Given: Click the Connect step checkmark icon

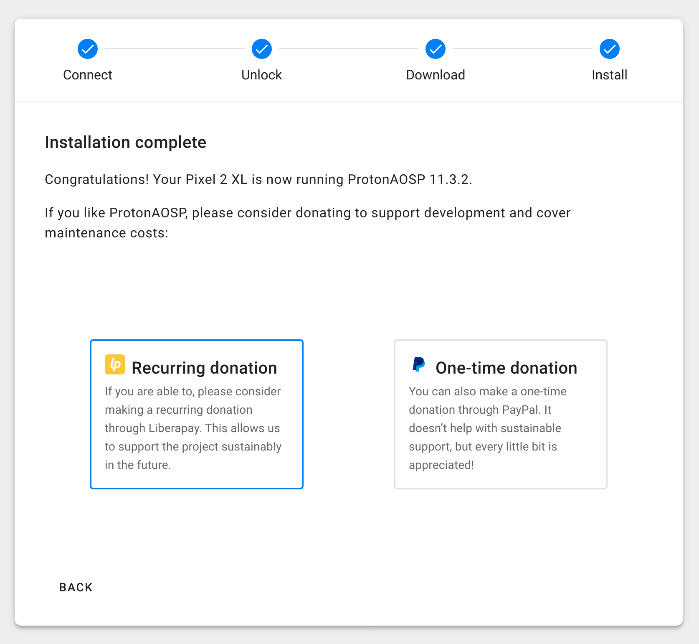Looking at the screenshot, I should 87,49.
